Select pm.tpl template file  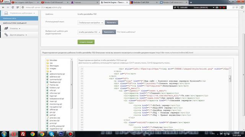point(51,112)
